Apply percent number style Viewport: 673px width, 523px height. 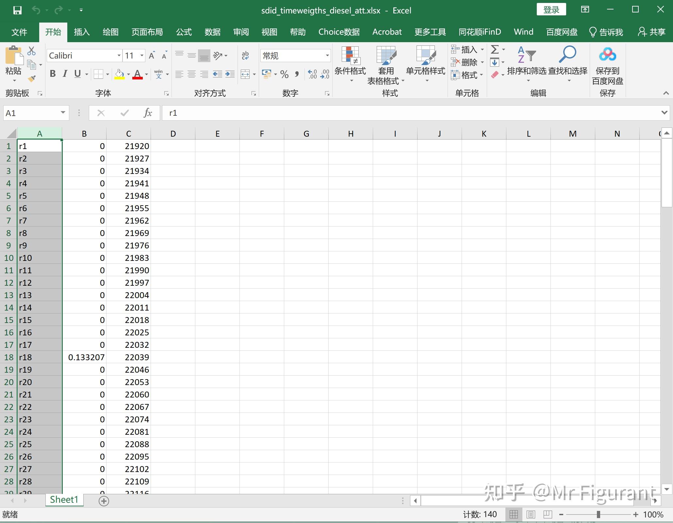click(x=284, y=74)
